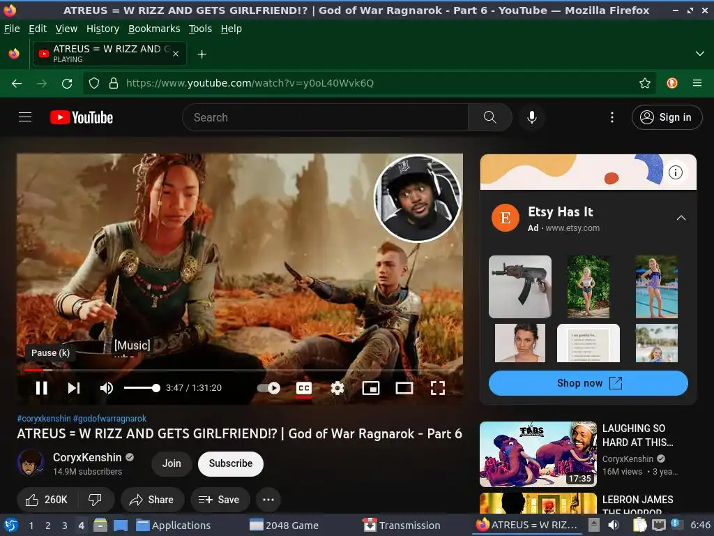The height and width of the screenshot is (536, 714).
Task: Open taskbar volume speaker icon
Action: click(614, 525)
